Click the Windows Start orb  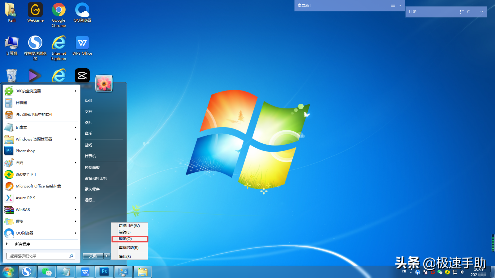pyautogui.click(x=8, y=272)
